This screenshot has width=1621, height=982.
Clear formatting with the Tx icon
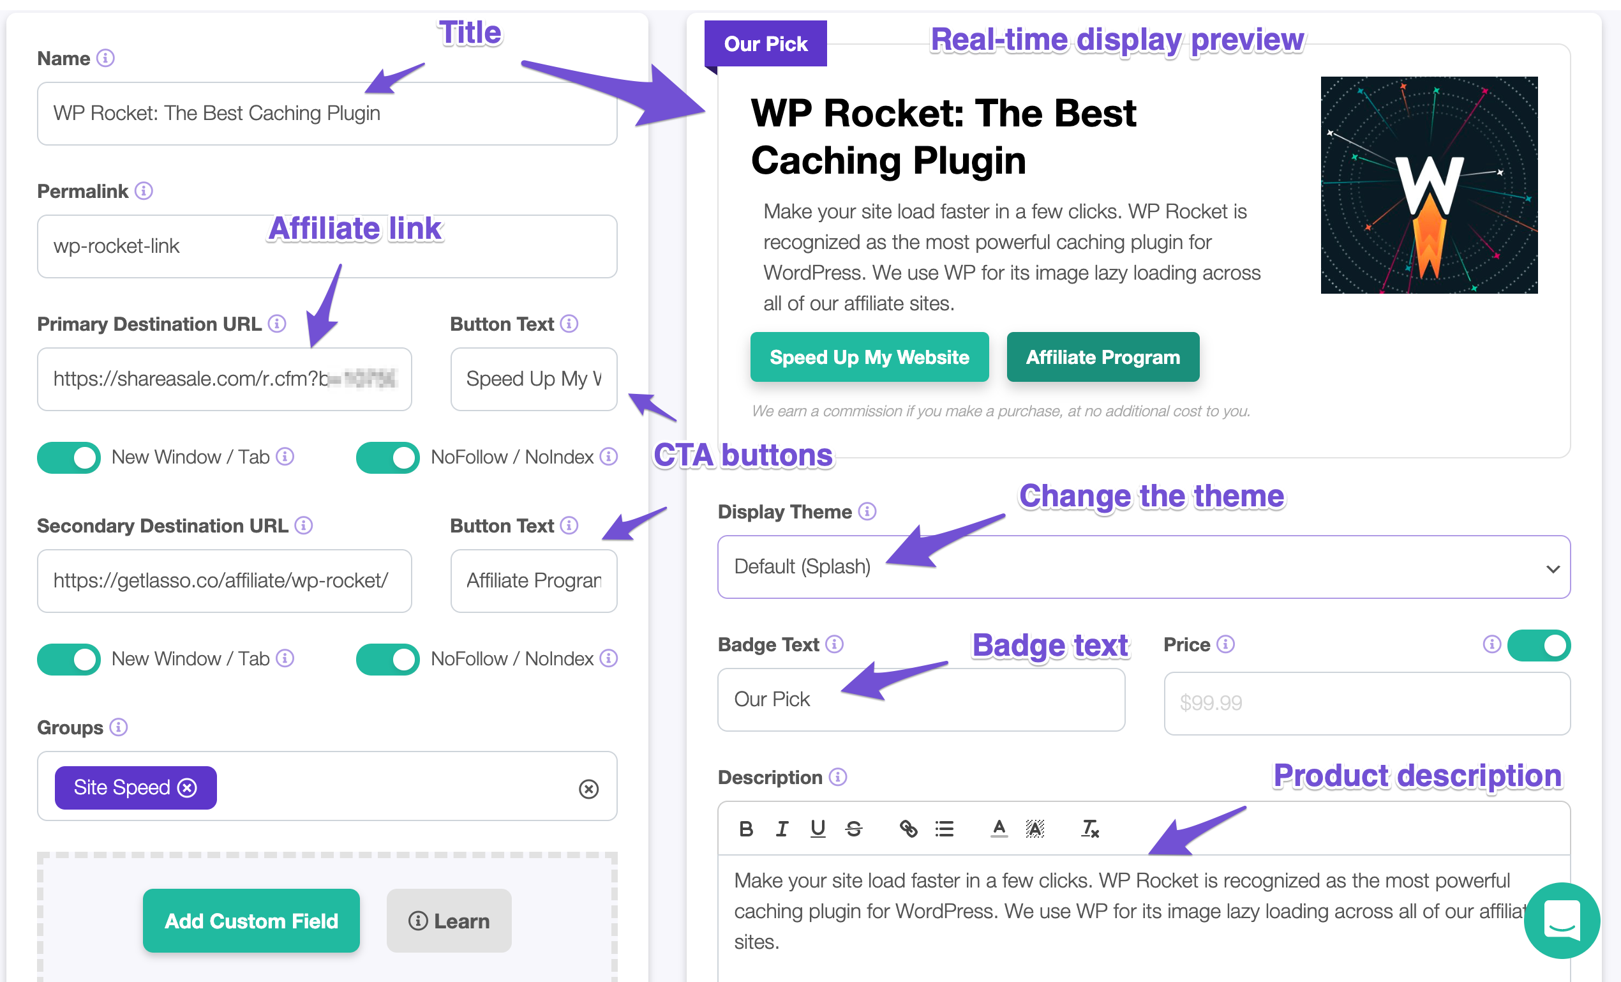click(1090, 829)
